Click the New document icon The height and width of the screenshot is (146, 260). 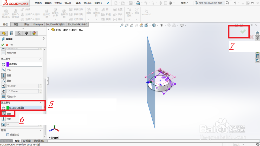(116, 3)
